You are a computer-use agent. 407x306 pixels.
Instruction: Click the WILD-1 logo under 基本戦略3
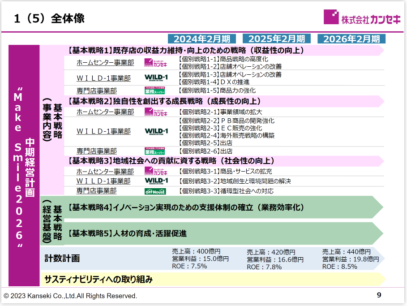tap(156, 181)
